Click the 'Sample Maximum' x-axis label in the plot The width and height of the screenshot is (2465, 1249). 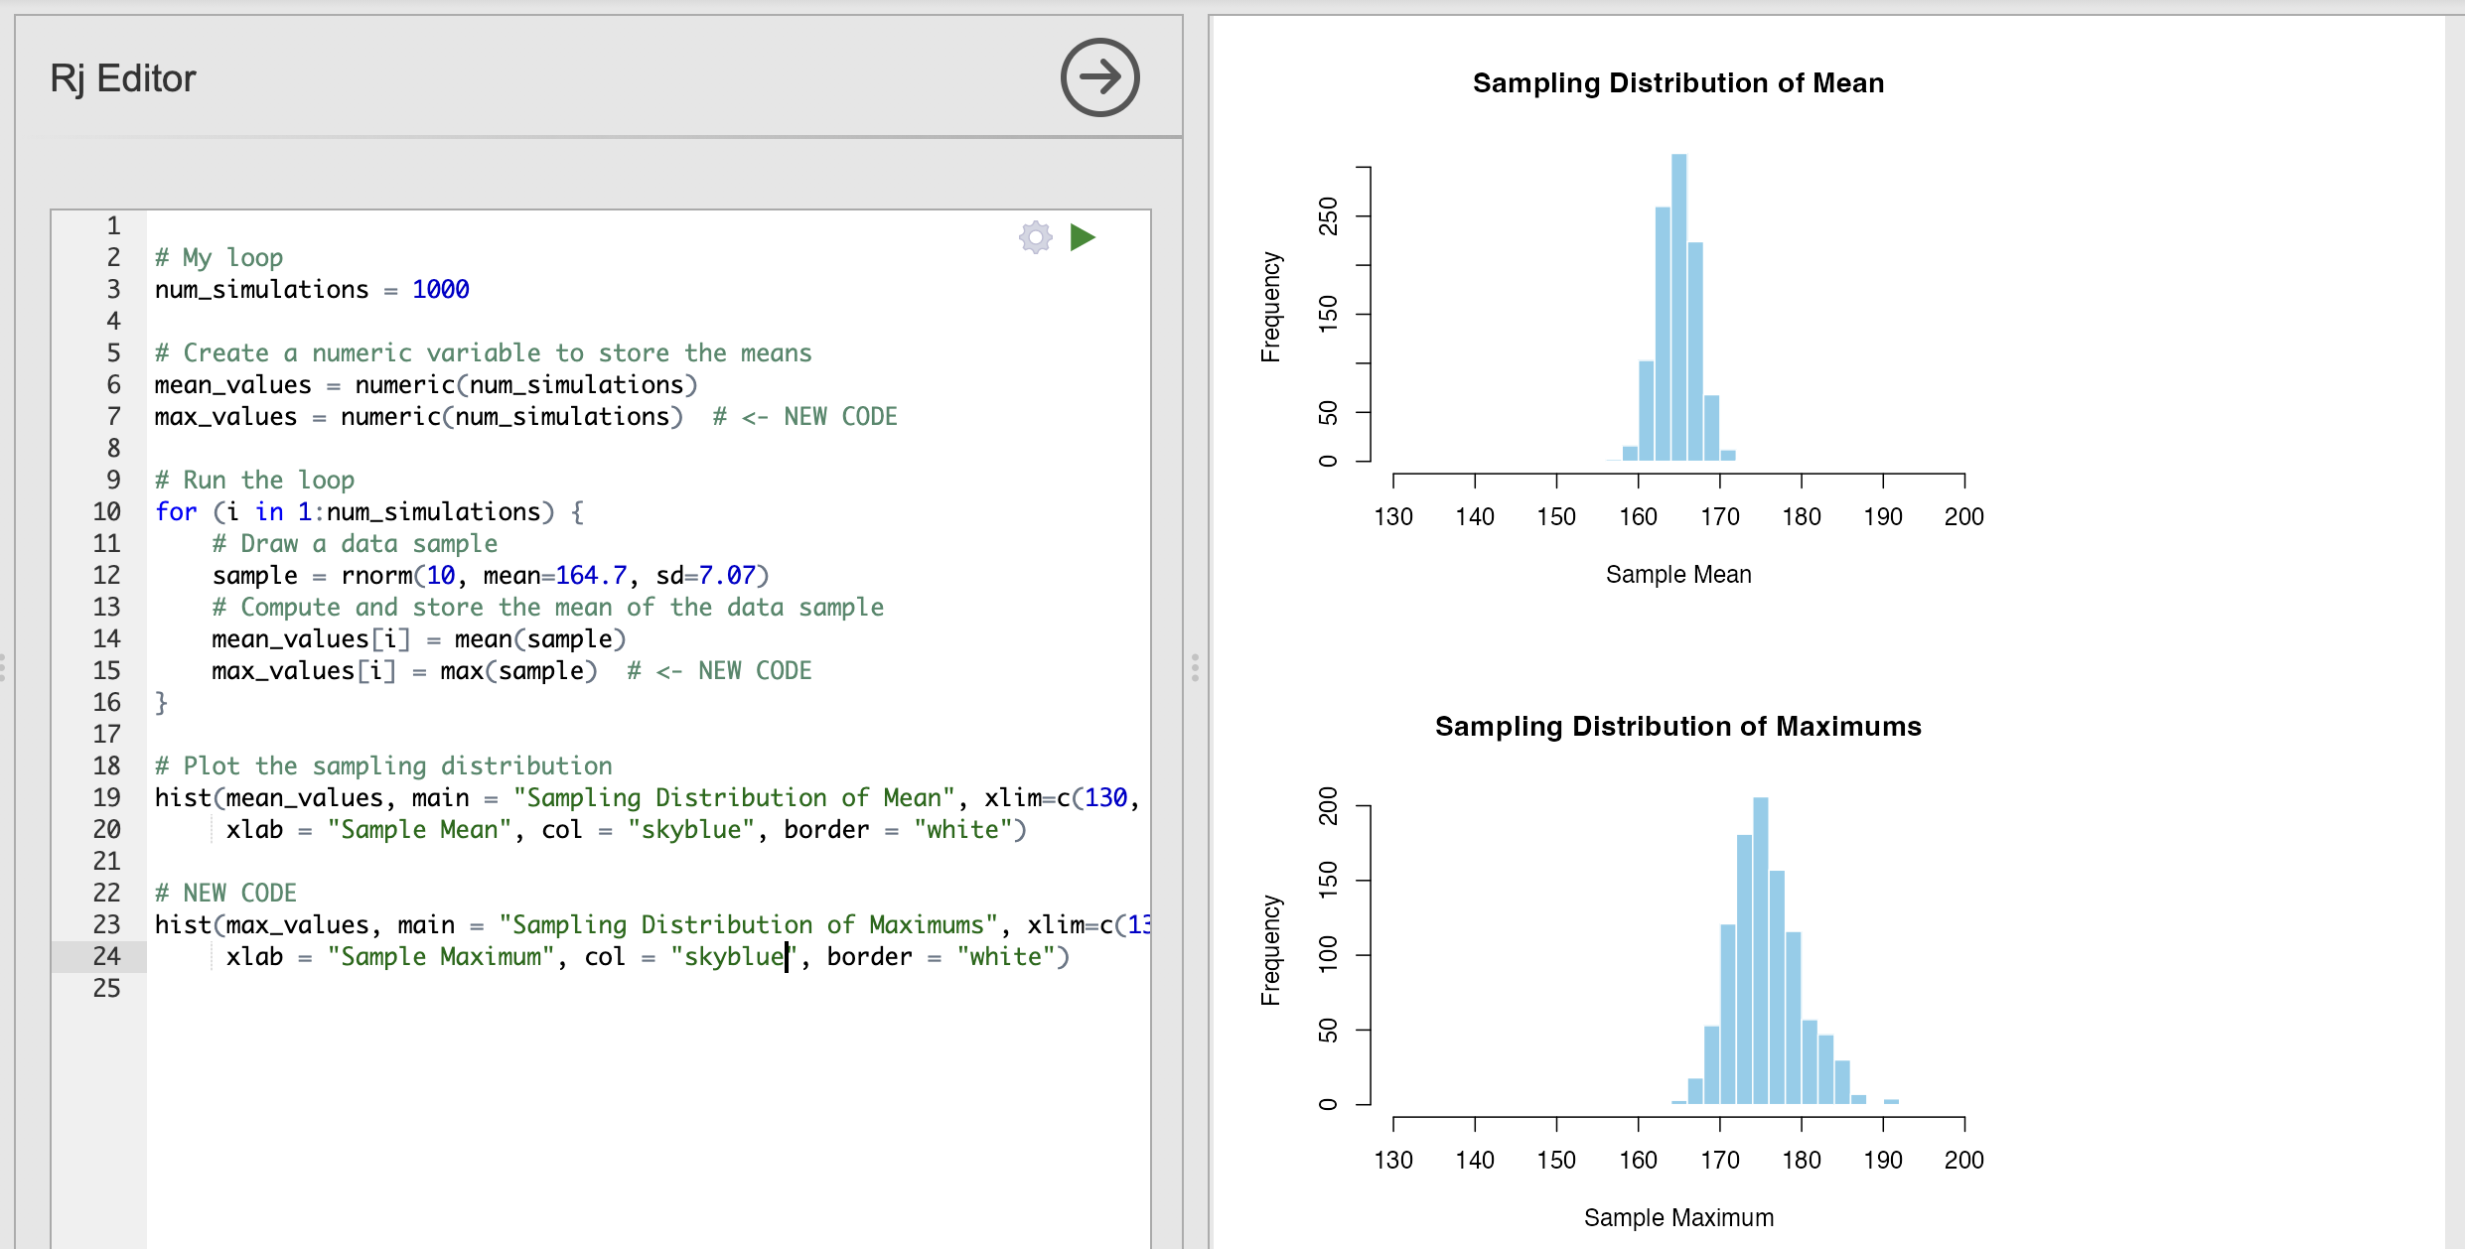pyautogui.click(x=1678, y=1217)
